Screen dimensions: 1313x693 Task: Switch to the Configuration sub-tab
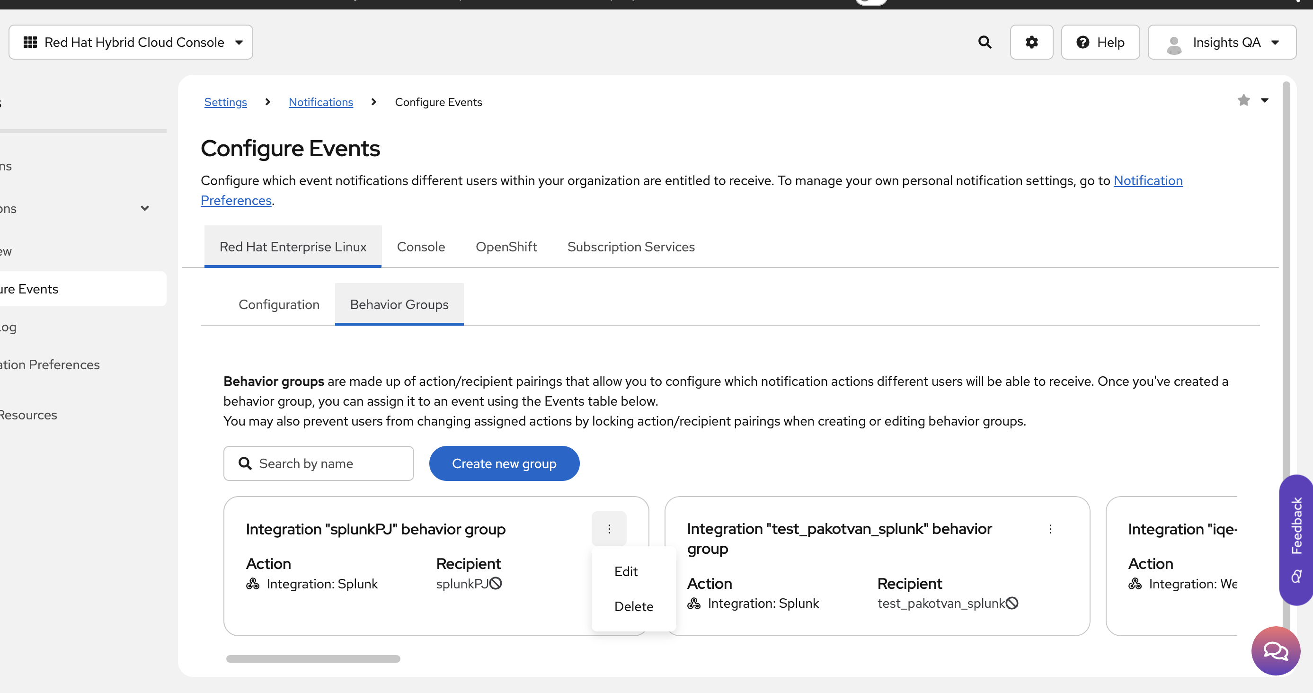click(x=279, y=304)
